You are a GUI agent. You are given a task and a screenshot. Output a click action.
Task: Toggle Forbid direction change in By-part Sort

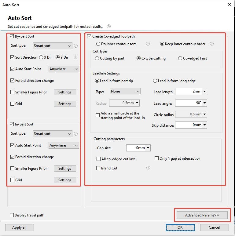click(x=12, y=81)
